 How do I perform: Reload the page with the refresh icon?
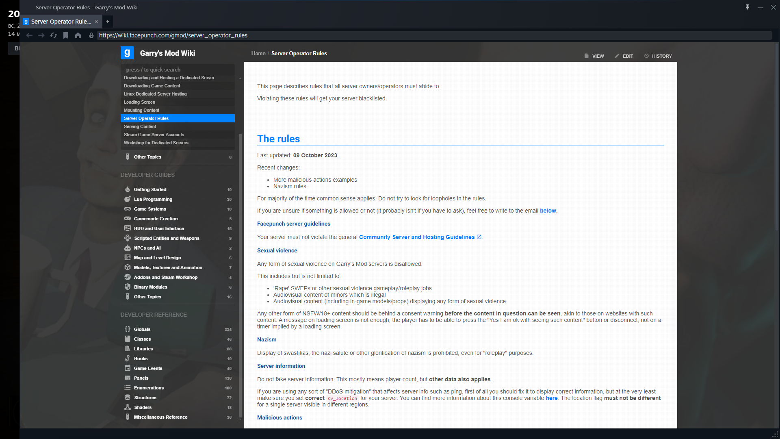click(54, 35)
